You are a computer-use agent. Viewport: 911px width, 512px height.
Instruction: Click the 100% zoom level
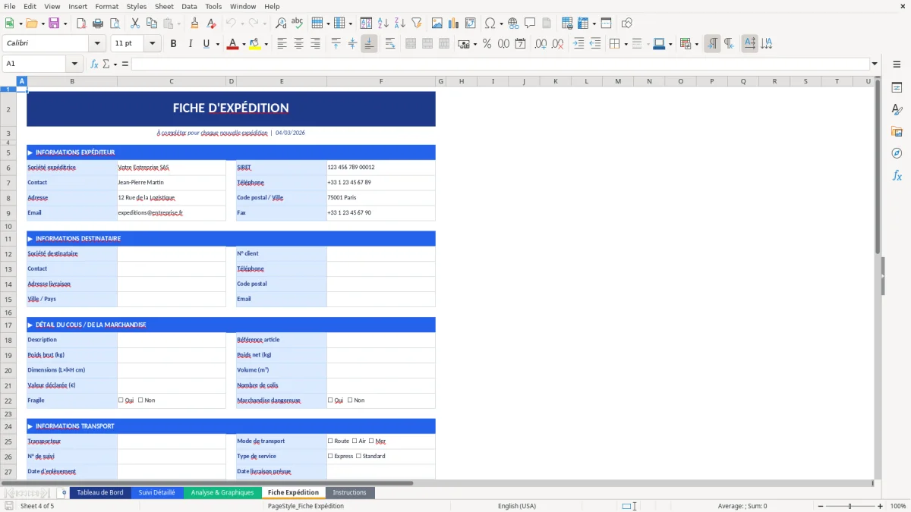[898, 506]
